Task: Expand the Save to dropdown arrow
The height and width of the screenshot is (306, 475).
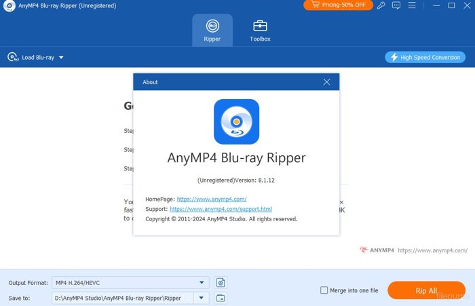Action: (201, 298)
